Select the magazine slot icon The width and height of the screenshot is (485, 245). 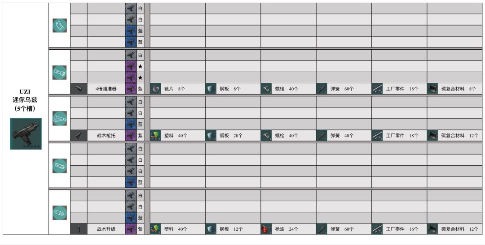click(x=60, y=26)
